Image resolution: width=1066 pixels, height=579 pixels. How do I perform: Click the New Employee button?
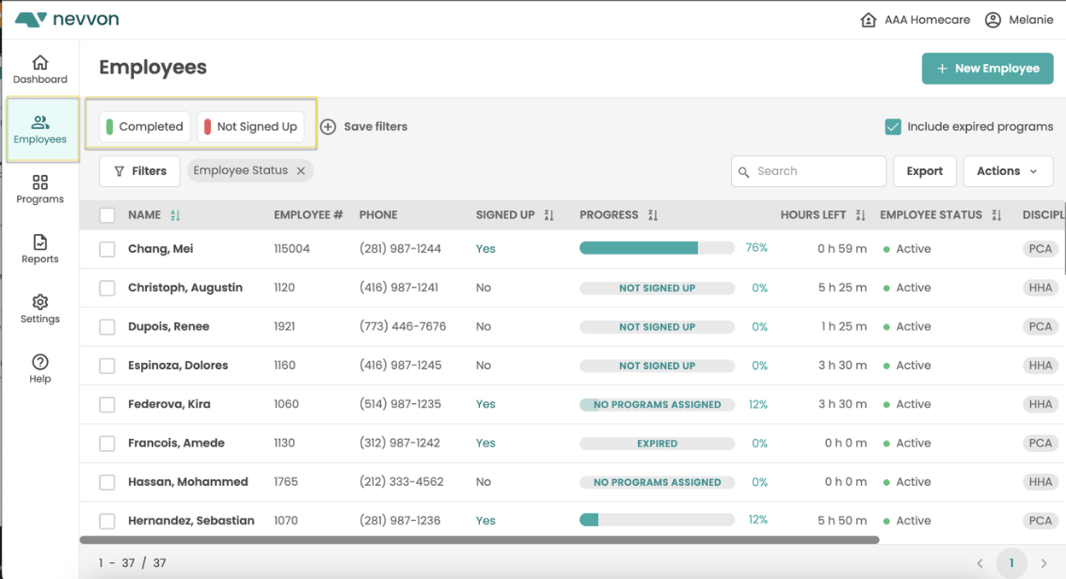987,68
